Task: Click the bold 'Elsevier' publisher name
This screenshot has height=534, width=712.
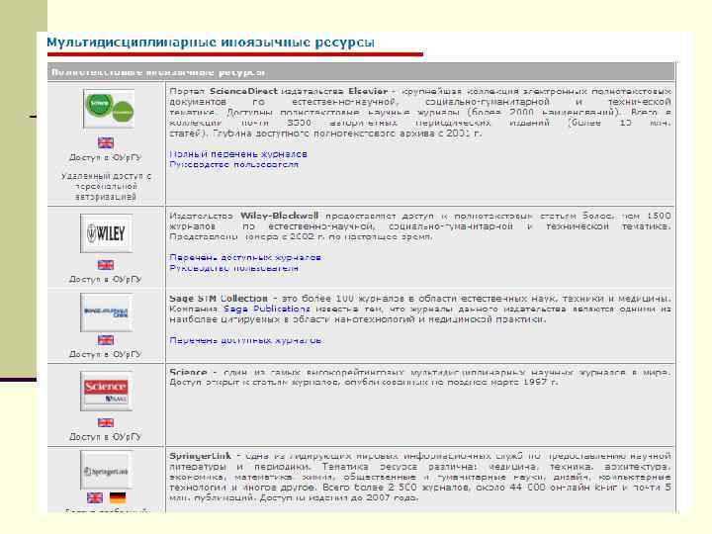Action: (x=368, y=91)
